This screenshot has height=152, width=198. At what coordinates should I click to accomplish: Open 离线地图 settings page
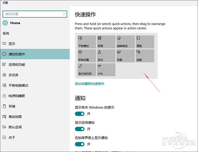point(35,117)
